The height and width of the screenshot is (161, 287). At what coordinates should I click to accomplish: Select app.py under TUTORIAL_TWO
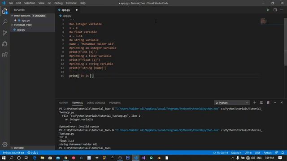click(x=33, y=30)
